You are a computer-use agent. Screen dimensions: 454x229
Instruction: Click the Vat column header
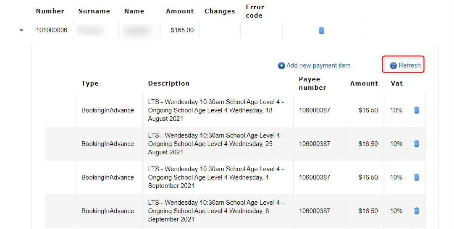point(396,83)
